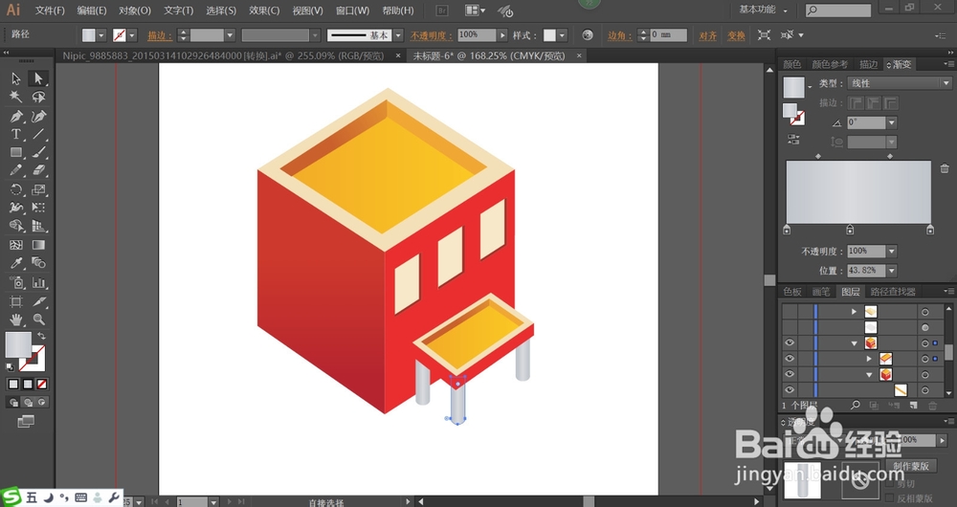Toggle eye of red cube sublayer row

pyautogui.click(x=790, y=374)
